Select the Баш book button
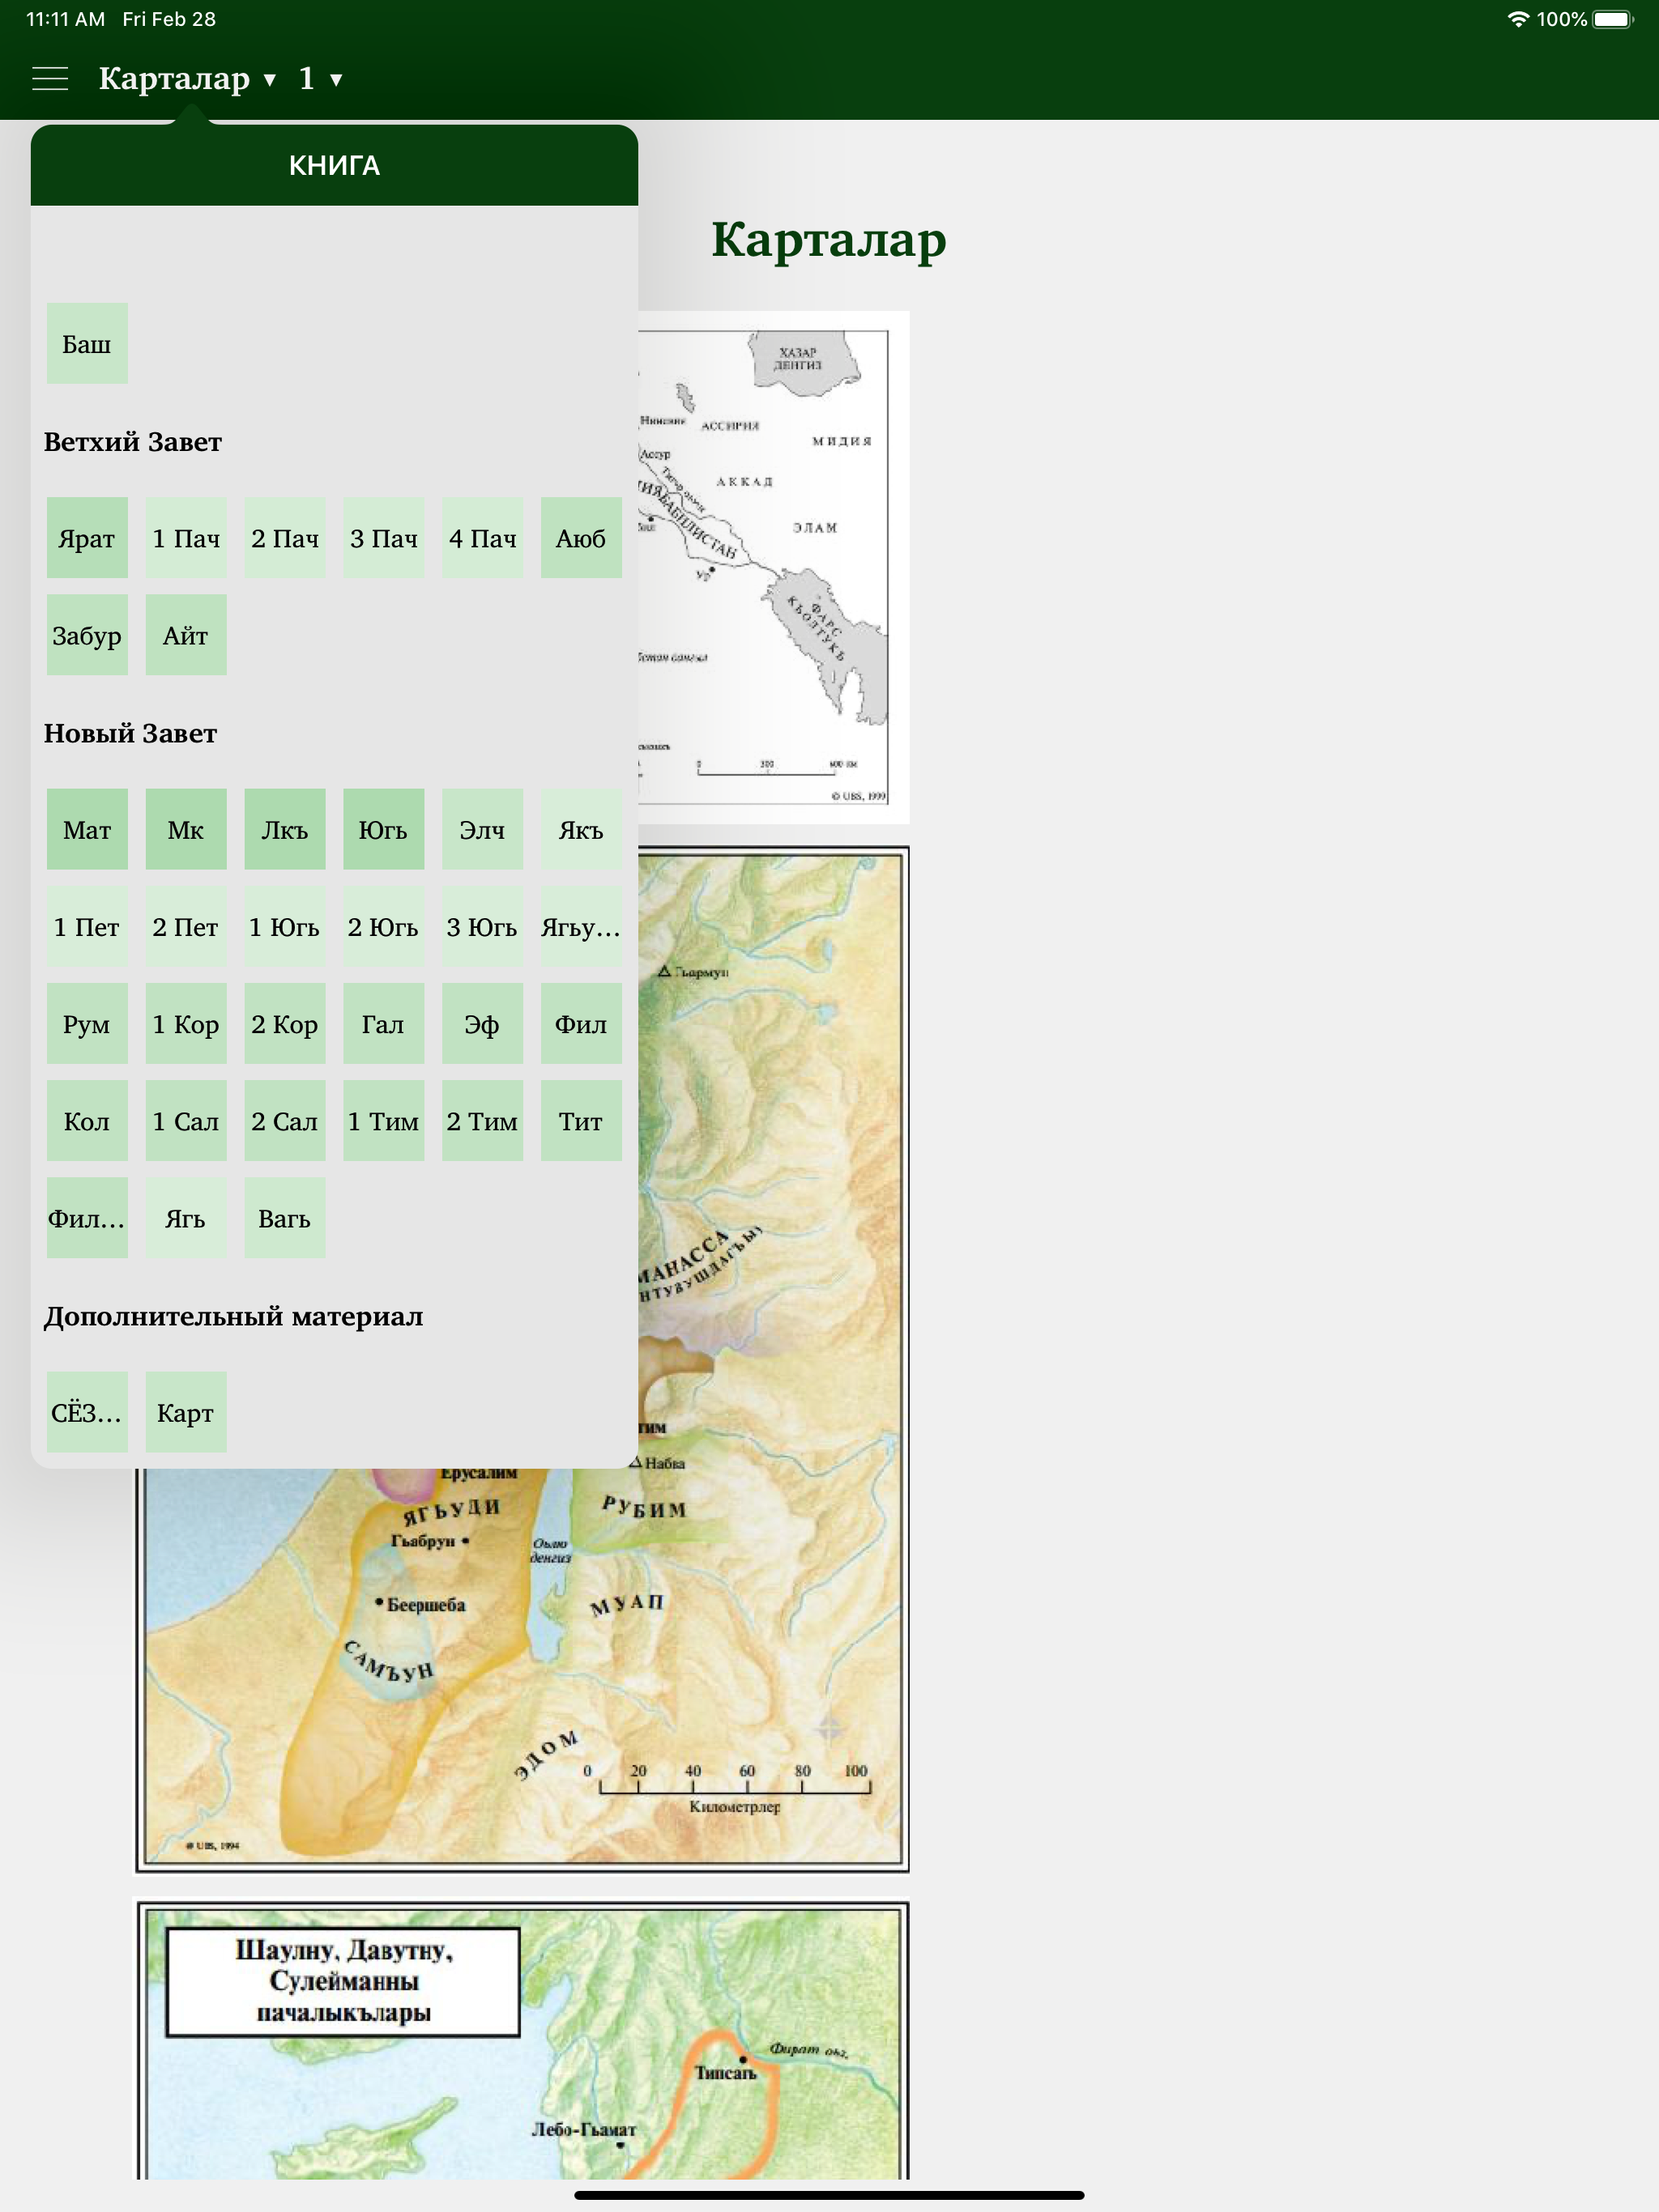 [x=87, y=343]
